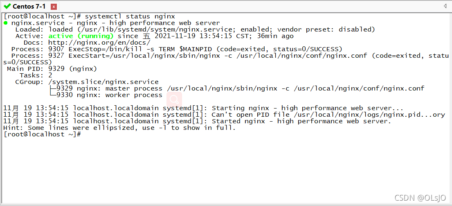
Task: Click the green active (running) status text
Action: click(x=81, y=36)
